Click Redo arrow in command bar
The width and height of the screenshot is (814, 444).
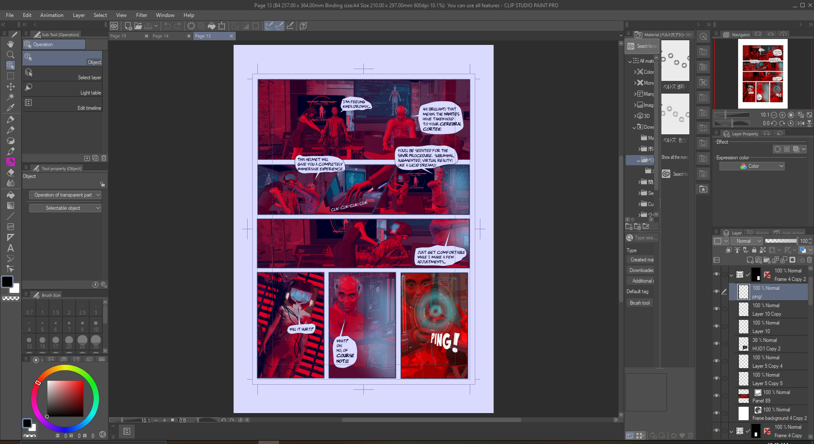(178, 26)
